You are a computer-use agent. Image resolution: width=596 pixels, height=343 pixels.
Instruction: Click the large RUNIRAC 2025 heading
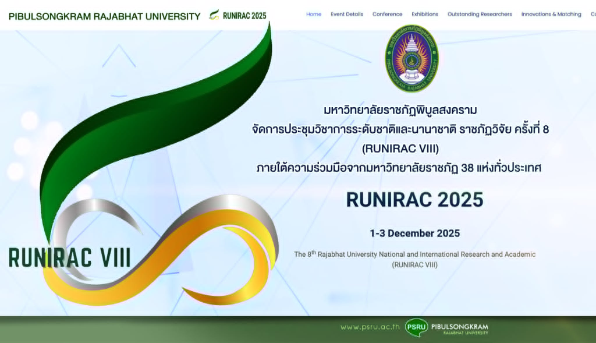coord(414,200)
